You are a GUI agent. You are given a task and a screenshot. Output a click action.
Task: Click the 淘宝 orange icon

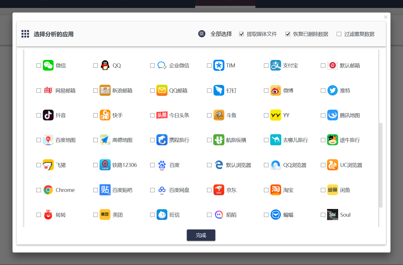[x=276, y=190]
